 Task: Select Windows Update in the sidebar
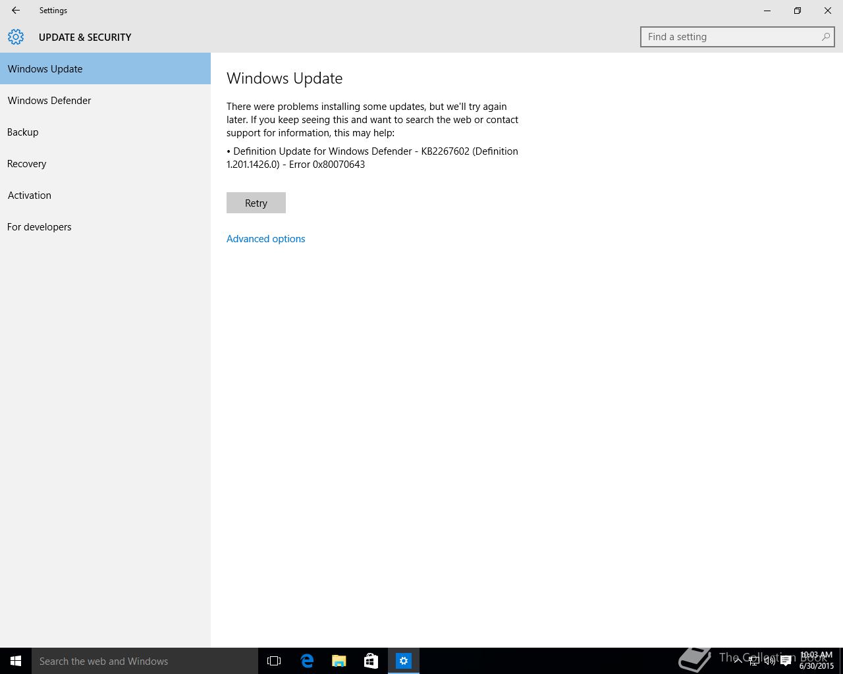105,68
